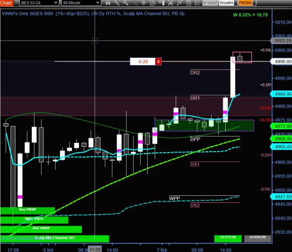Screen dimensions: 292x252
Task: Open the indicators icon
Action: pyautogui.click(x=171, y=3)
